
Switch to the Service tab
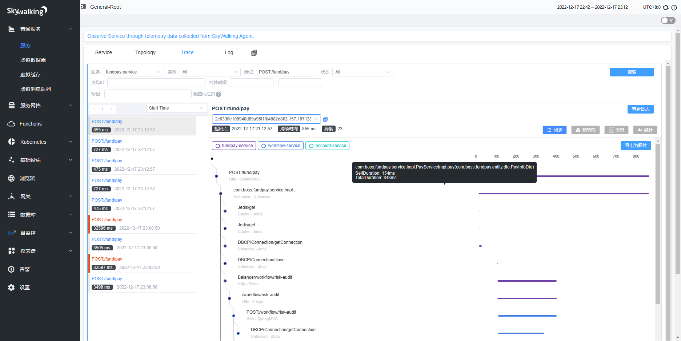[104, 52]
